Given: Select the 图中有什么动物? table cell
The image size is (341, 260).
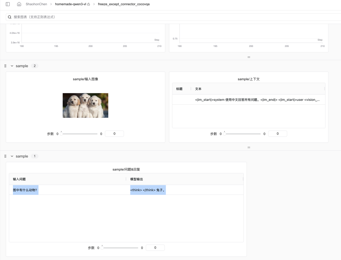Looking at the screenshot, I should pos(25,190).
